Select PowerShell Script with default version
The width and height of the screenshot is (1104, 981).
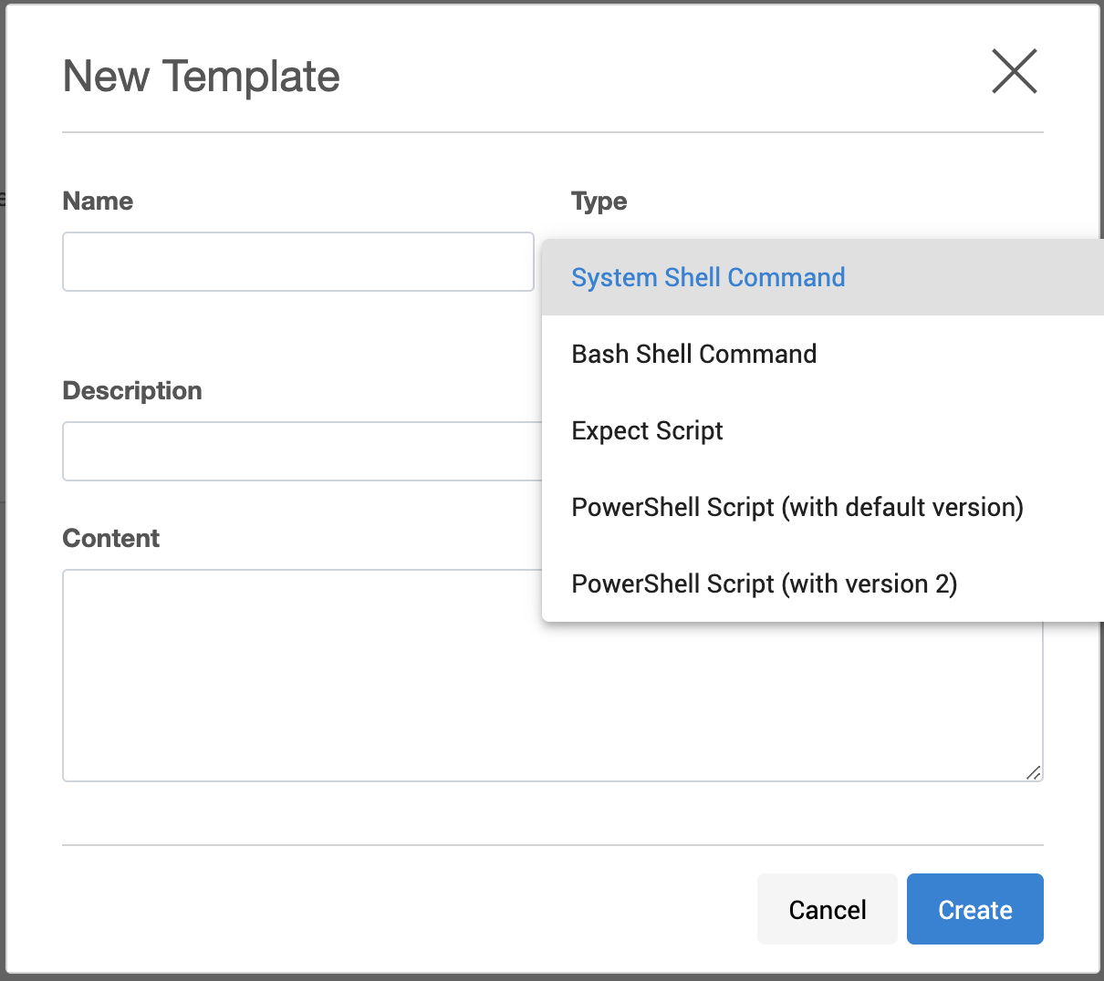797,507
